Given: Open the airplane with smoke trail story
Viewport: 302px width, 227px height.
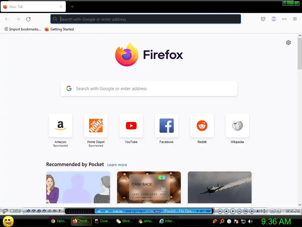Looking at the screenshot, I should (x=219, y=187).
